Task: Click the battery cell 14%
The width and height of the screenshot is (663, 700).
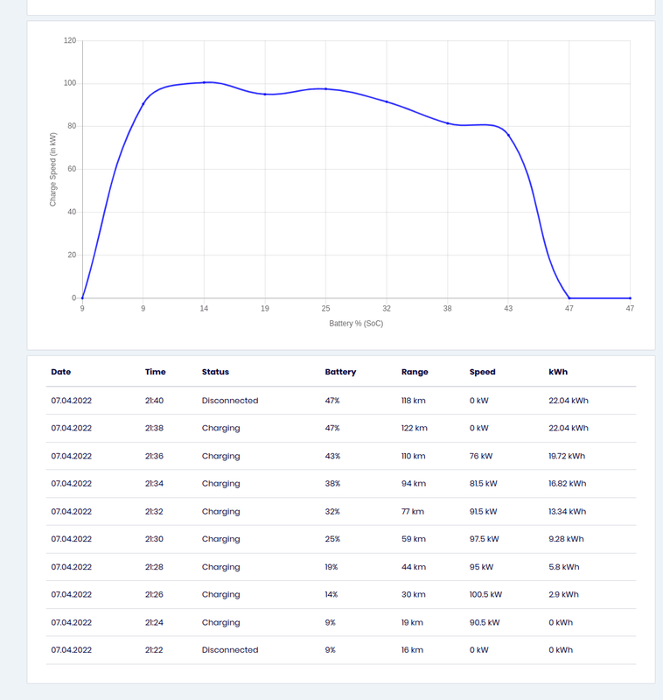Action: [331, 595]
